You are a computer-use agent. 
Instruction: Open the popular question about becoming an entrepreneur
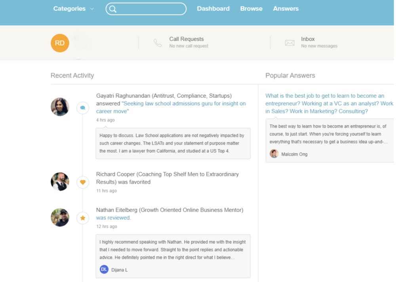tap(329, 103)
